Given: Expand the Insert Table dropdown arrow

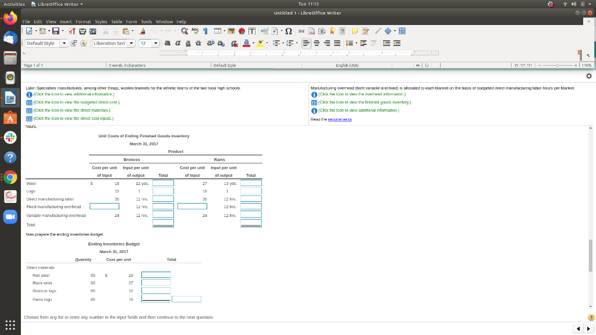Looking at the screenshot, I should [224, 31].
